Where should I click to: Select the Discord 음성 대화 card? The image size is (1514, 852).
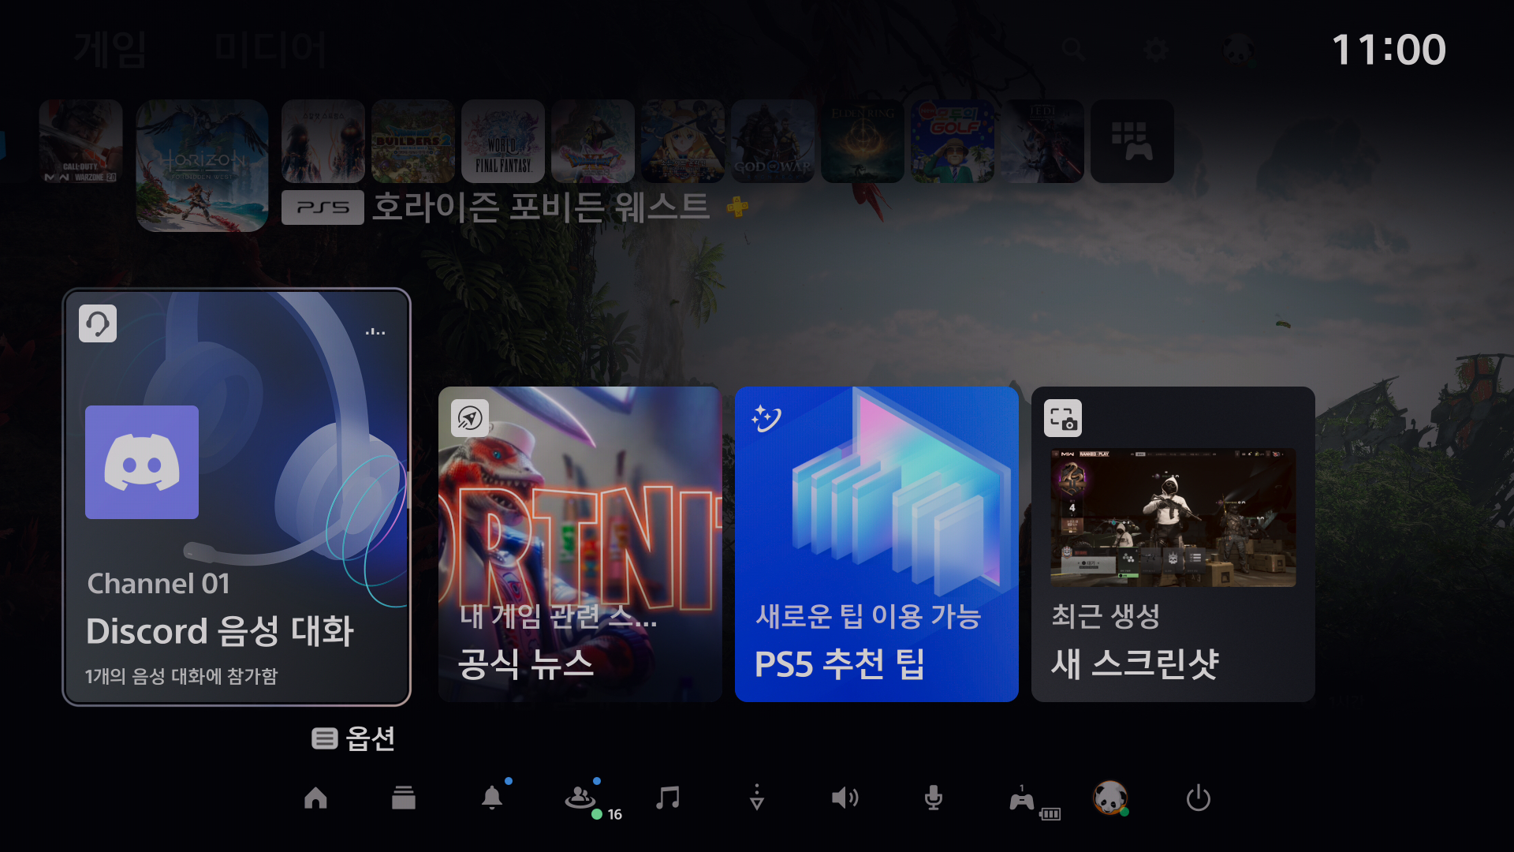point(237,497)
